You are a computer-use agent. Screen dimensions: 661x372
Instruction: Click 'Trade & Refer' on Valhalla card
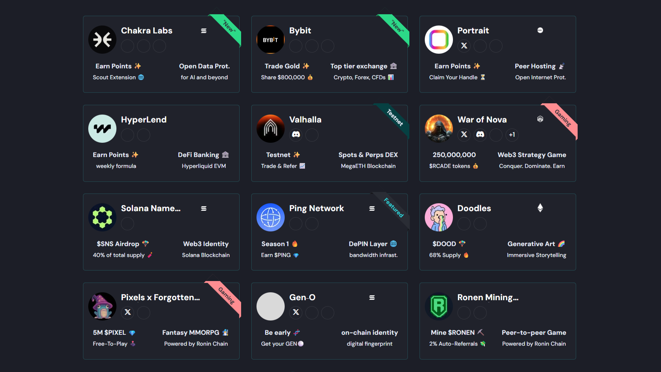pyautogui.click(x=283, y=166)
